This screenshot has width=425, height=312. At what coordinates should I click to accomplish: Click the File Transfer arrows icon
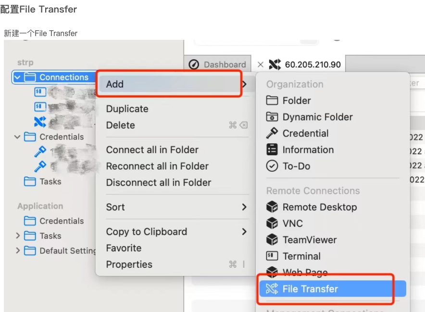point(272,289)
